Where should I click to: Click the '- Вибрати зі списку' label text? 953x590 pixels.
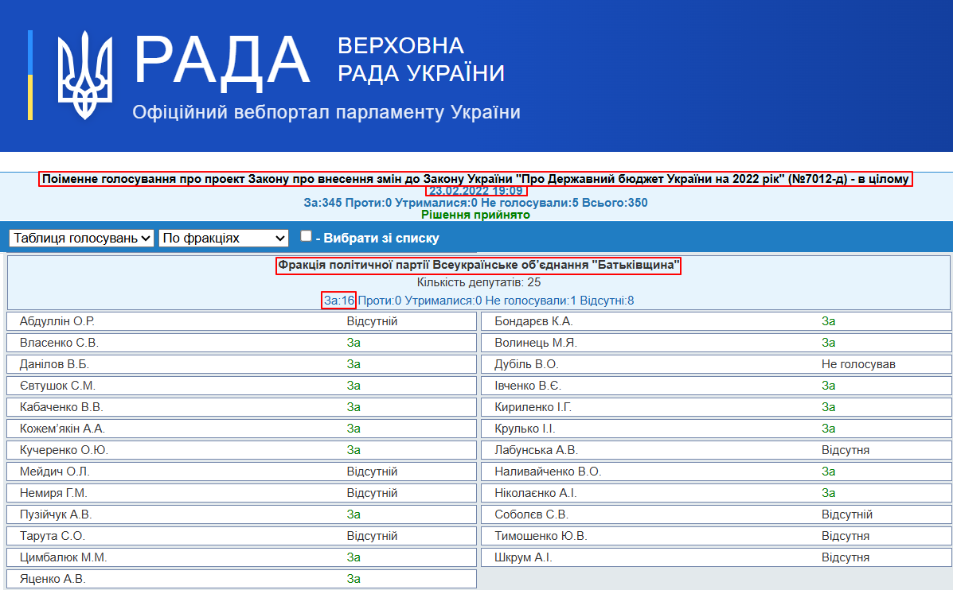coord(377,238)
